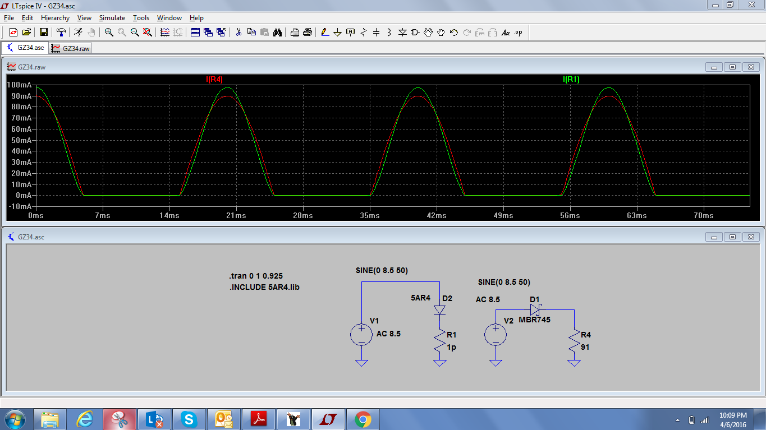Select the Resistor component tool
Viewport: 766px width, 430px height.
coord(363,33)
